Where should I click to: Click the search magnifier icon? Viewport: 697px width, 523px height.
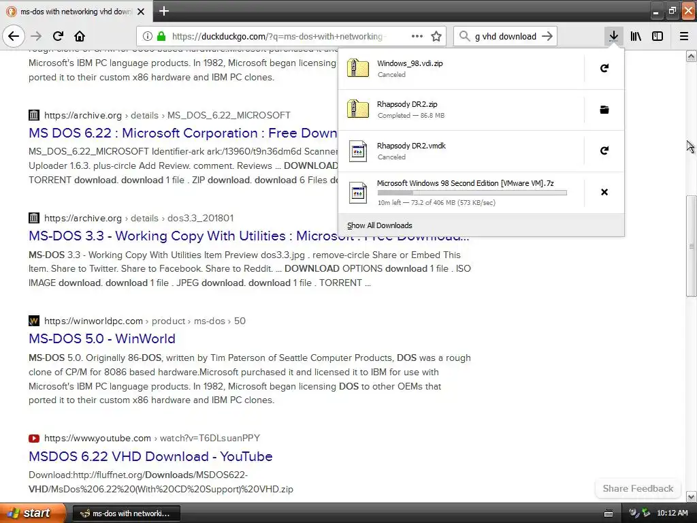pos(464,36)
